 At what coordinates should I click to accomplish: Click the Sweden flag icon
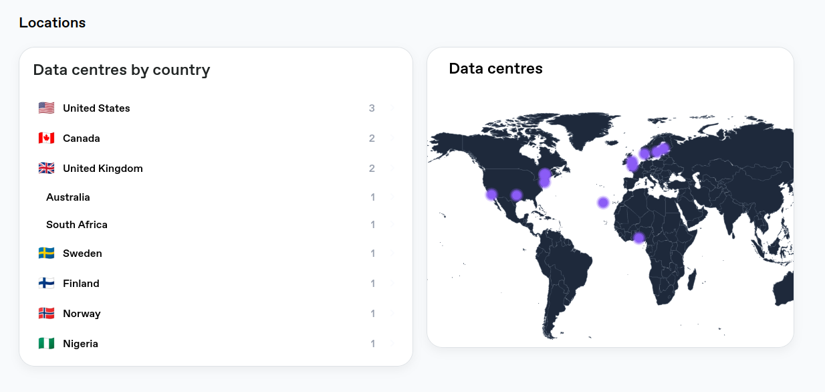coord(46,253)
